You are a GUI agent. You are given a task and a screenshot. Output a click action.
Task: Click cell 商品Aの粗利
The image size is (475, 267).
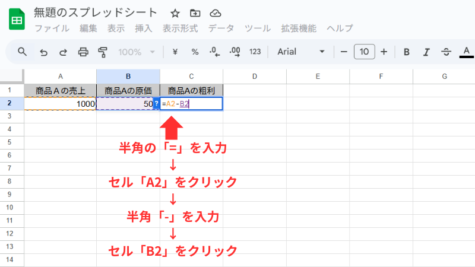pos(191,91)
